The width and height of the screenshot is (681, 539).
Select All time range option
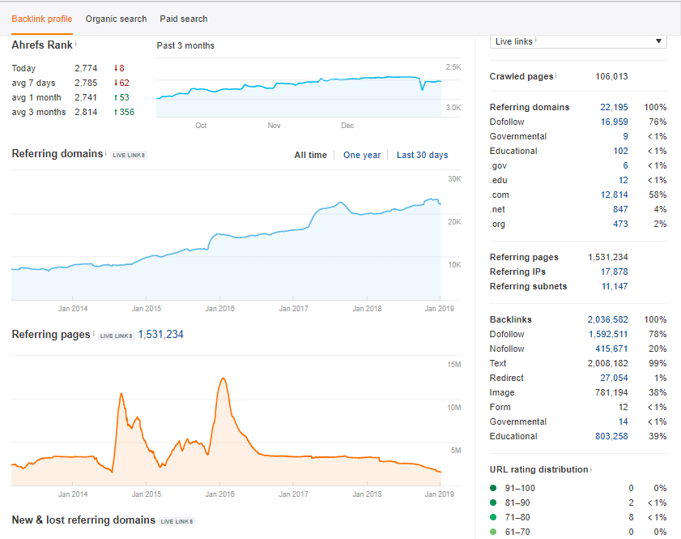[x=310, y=155]
